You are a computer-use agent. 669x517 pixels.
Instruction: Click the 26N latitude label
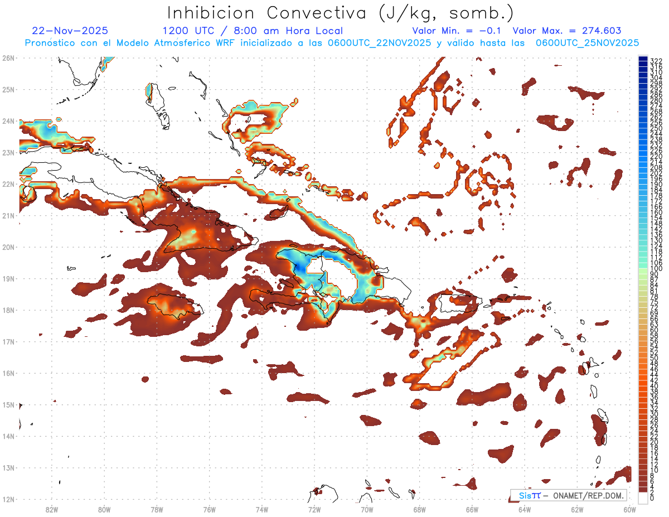click(8, 57)
